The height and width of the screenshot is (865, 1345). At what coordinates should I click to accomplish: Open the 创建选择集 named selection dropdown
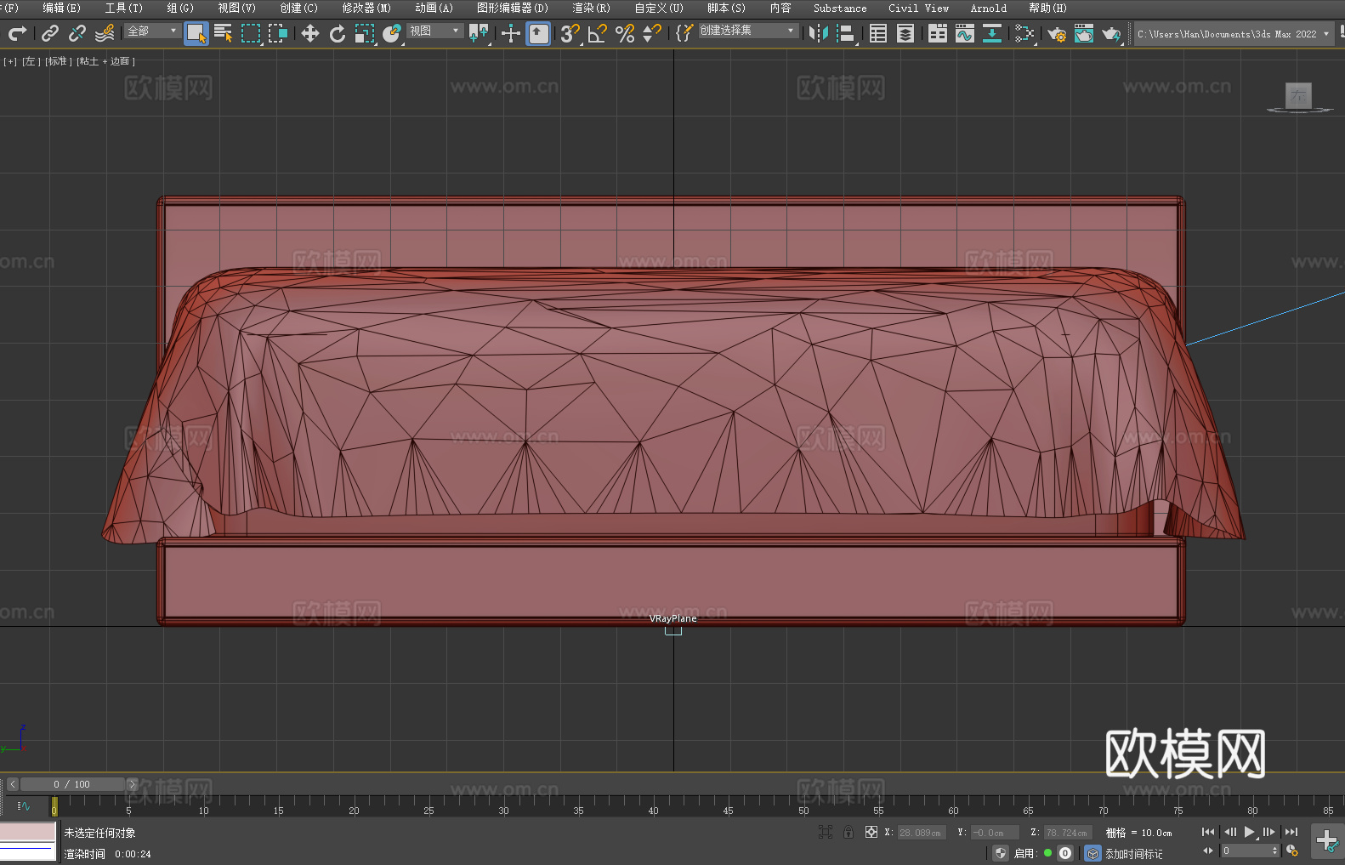pos(747,31)
